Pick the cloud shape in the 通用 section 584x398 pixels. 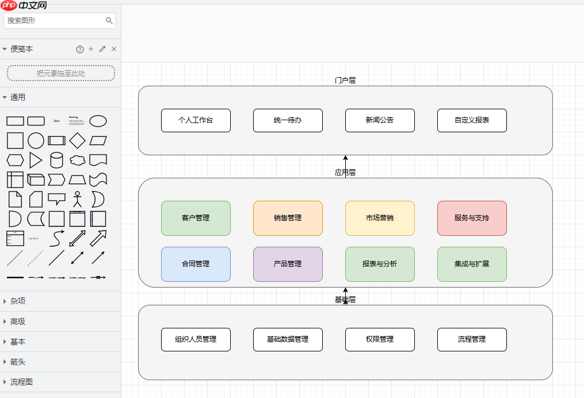coord(77,160)
